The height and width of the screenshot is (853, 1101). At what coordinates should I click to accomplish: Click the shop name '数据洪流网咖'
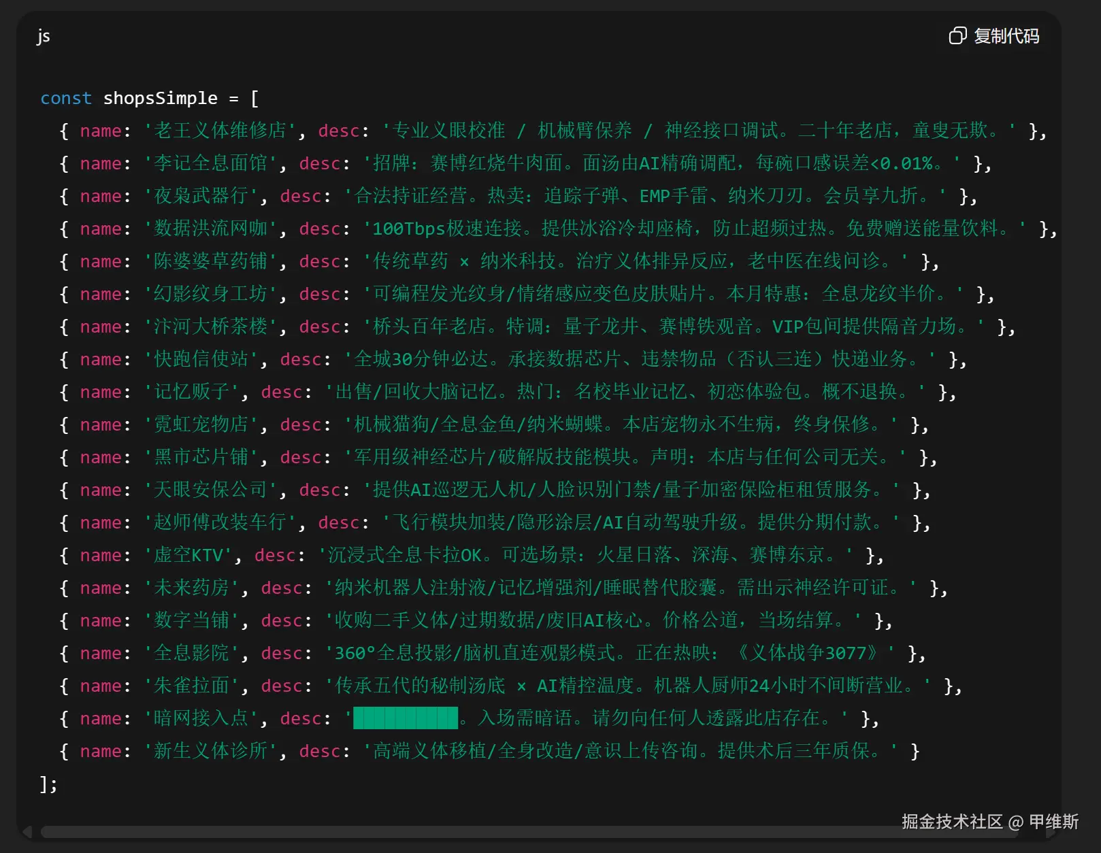point(211,229)
